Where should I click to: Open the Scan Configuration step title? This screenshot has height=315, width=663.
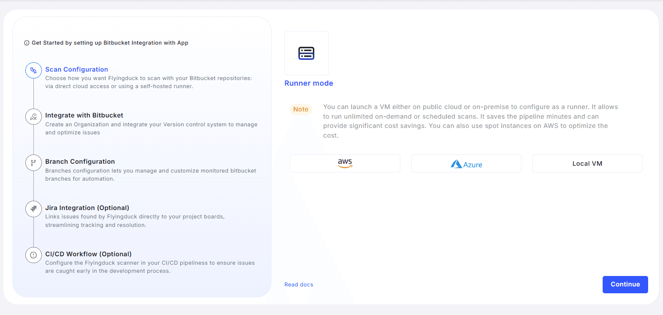[x=76, y=69]
